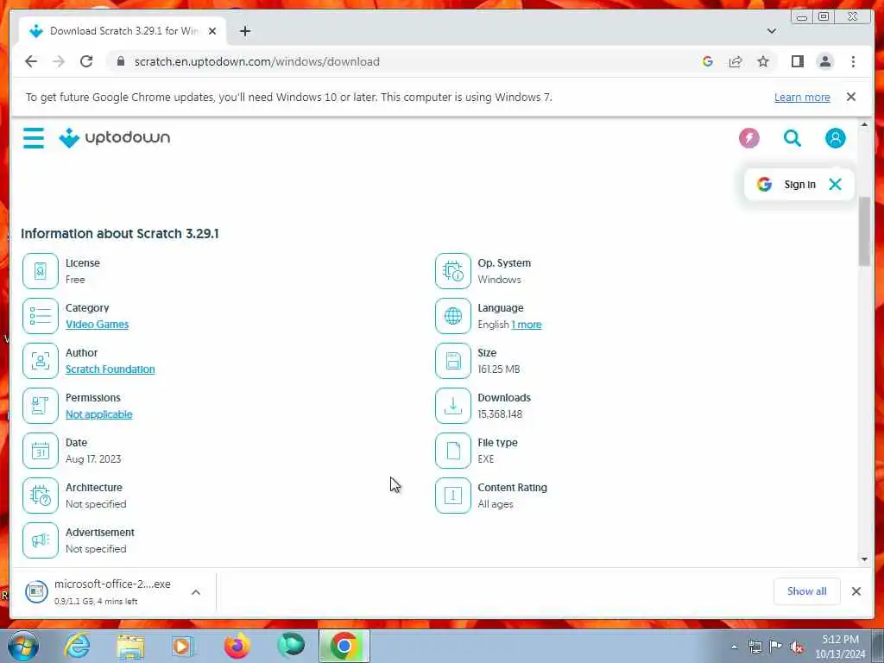Launch Internet Explorer from taskbar
Image resolution: width=884 pixels, height=663 pixels.
pos(77,646)
